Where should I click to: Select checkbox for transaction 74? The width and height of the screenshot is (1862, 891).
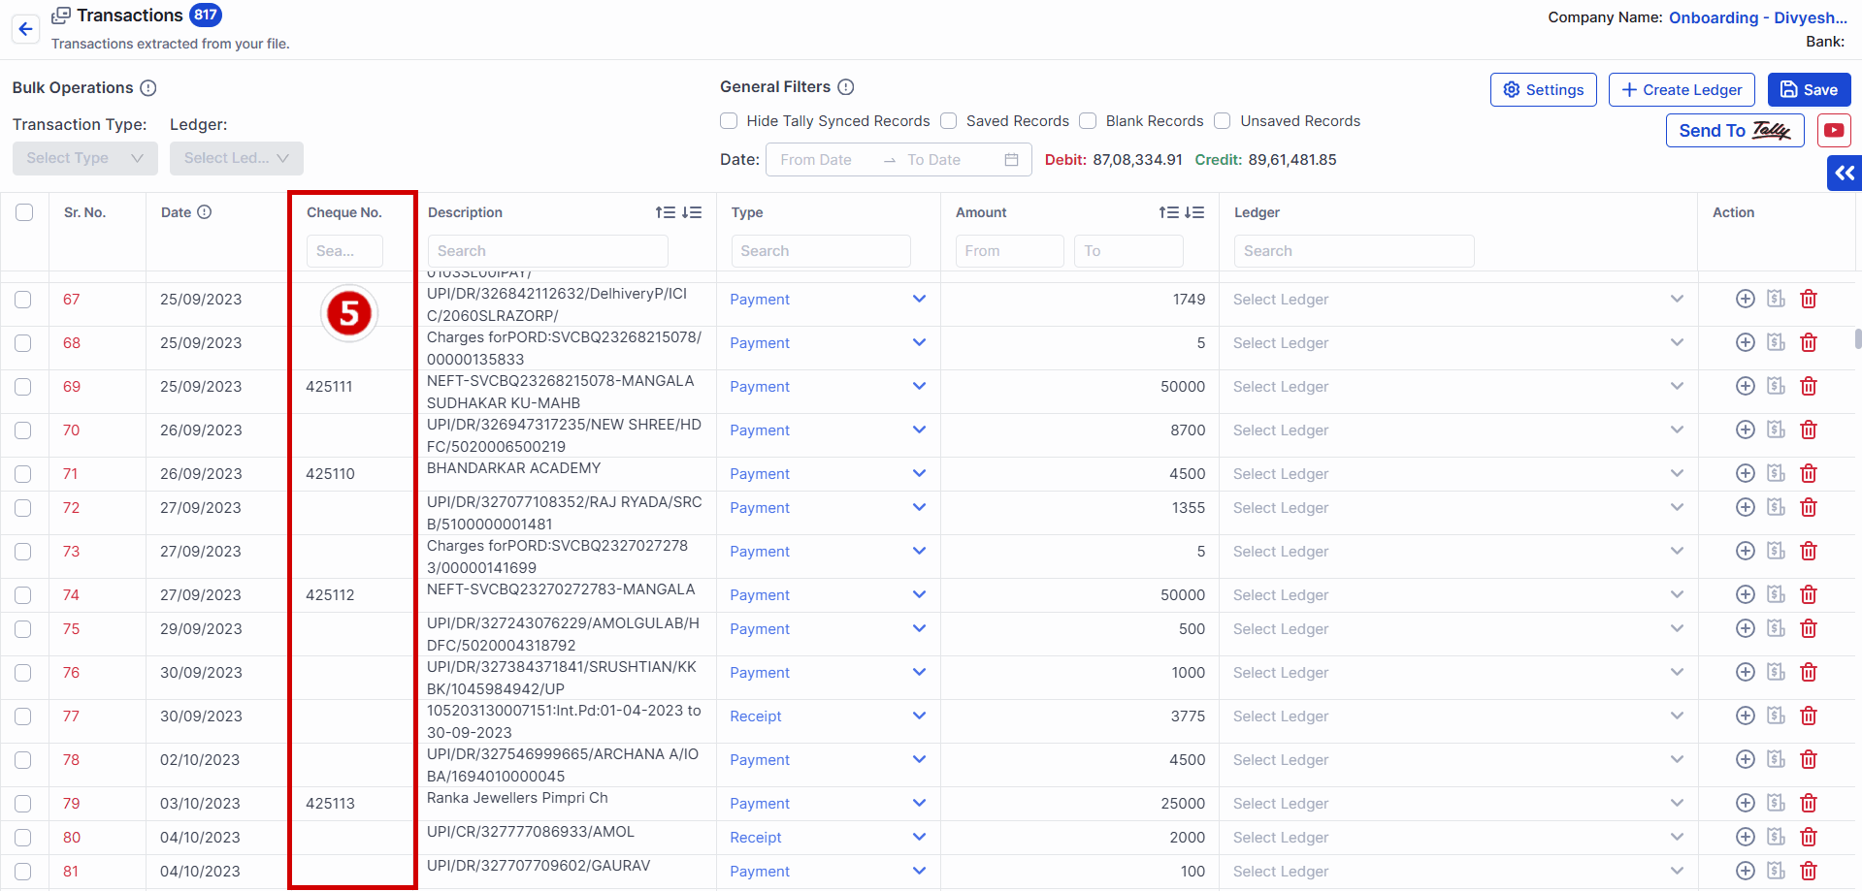click(23, 595)
